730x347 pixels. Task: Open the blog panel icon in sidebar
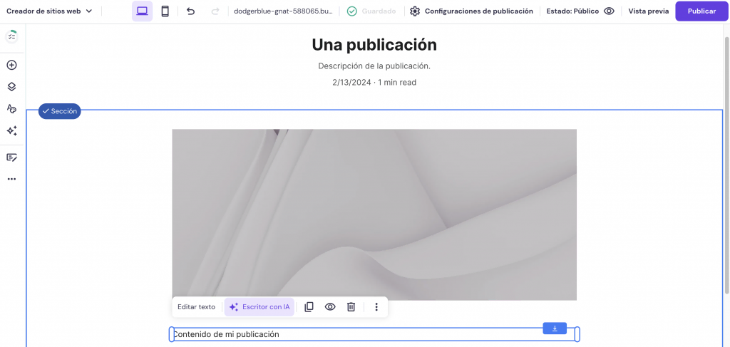11,157
